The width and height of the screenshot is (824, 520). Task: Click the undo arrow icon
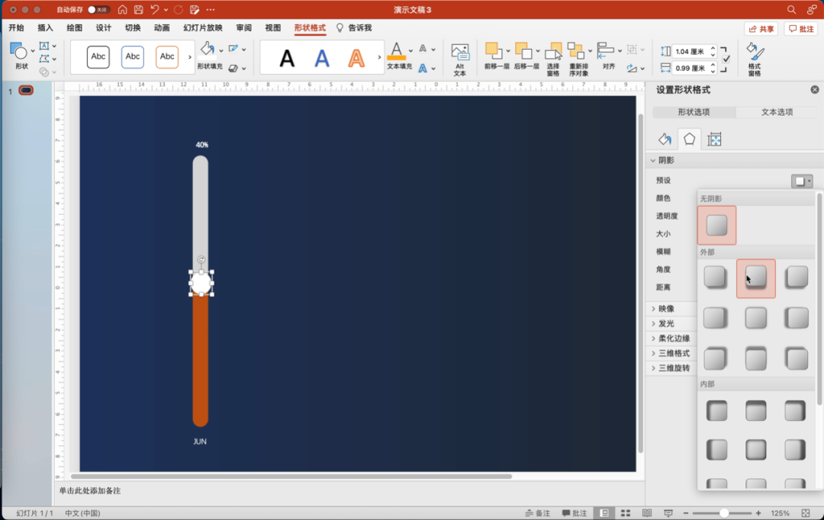coord(154,9)
